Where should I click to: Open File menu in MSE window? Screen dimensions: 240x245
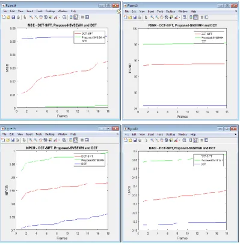[x=5, y=11]
